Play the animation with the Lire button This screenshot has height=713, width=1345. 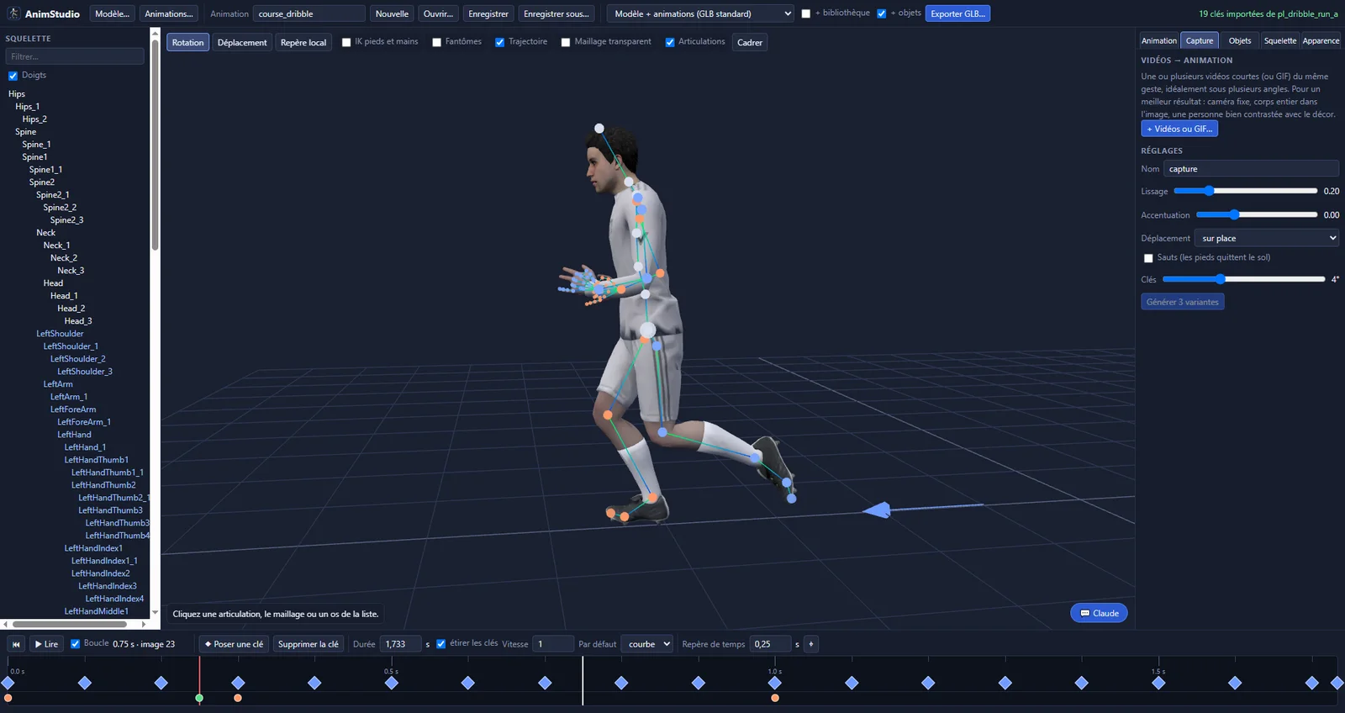point(47,644)
